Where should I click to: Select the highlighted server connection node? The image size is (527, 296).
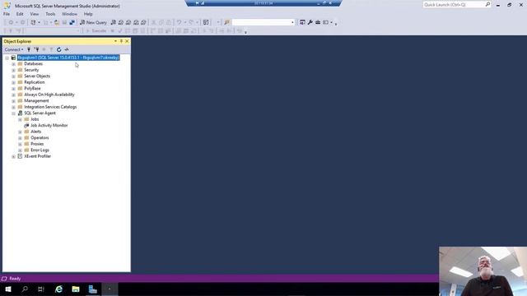(x=68, y=58)
